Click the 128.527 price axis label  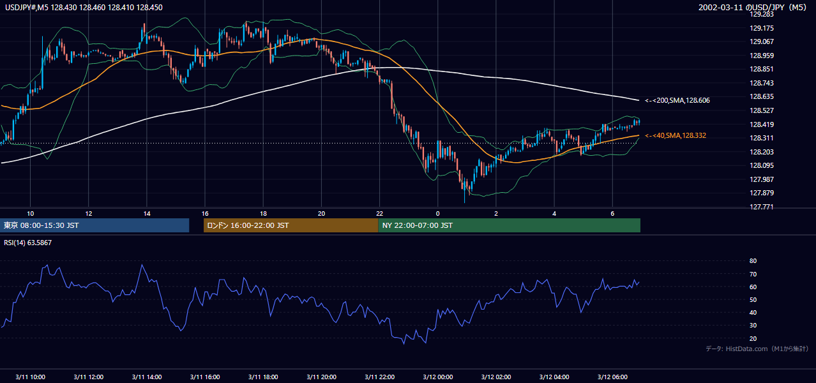(762, 110)
